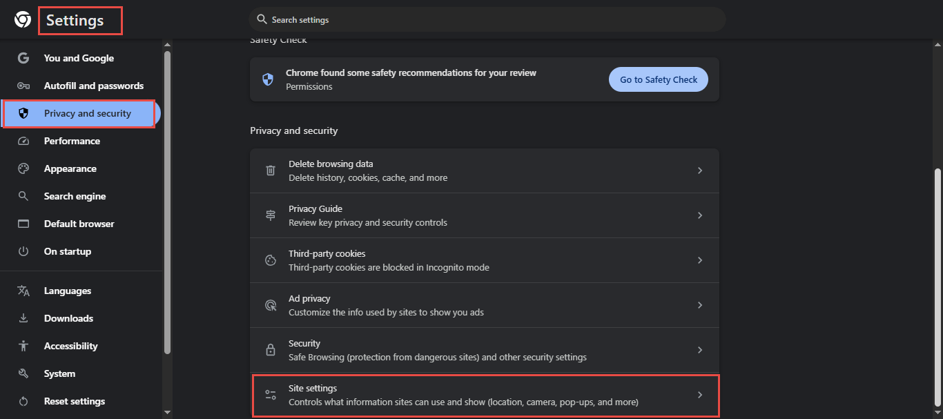This screenshot has height=419, width=943.
Task: Click the Chrome logo icon
Action: click(23, 20)
